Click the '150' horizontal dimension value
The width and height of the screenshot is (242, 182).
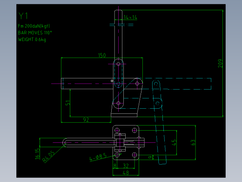(x=102, y=56)
